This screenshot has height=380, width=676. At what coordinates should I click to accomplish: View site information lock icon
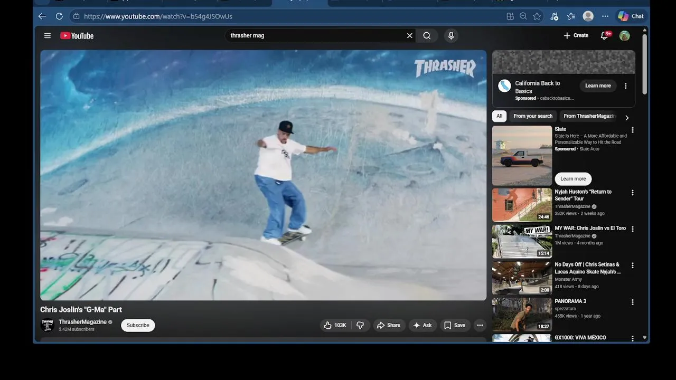point(77,16)
